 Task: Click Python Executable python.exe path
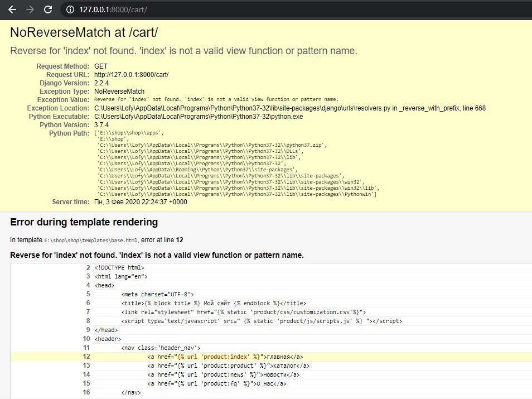click(199, 117)
